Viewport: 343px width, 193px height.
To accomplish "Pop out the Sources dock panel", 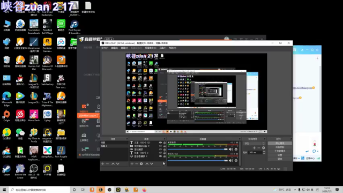I will tap(165, 139).
